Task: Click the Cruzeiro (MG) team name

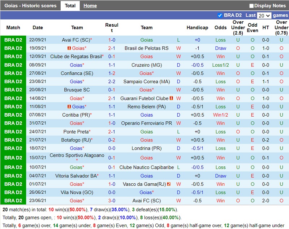Action: 146,65
